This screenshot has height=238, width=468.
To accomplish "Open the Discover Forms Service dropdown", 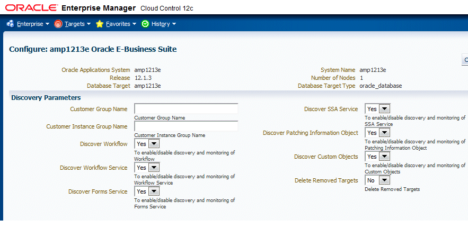I will coord(147,191).
